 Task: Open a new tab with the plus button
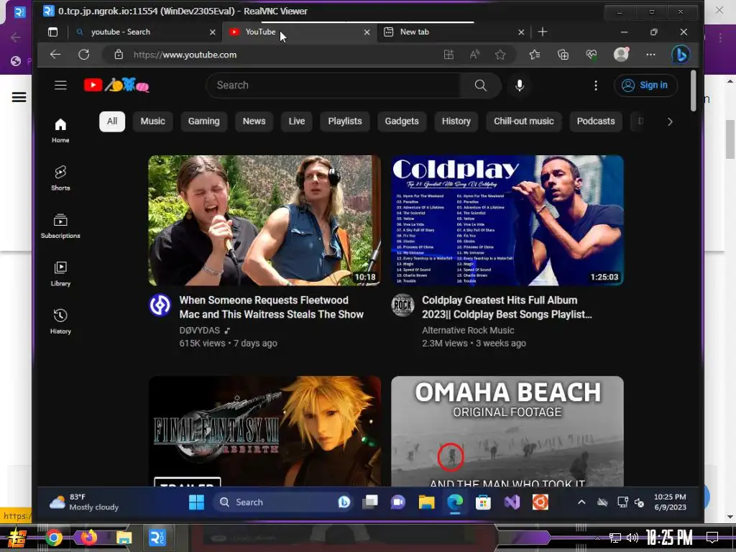coord(543,32)
